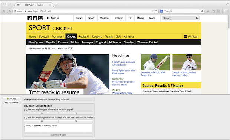Open TV in the BBC header
The width and height of the screenshot is (230, 140).
pyautogui.click(x=130, y=18)
